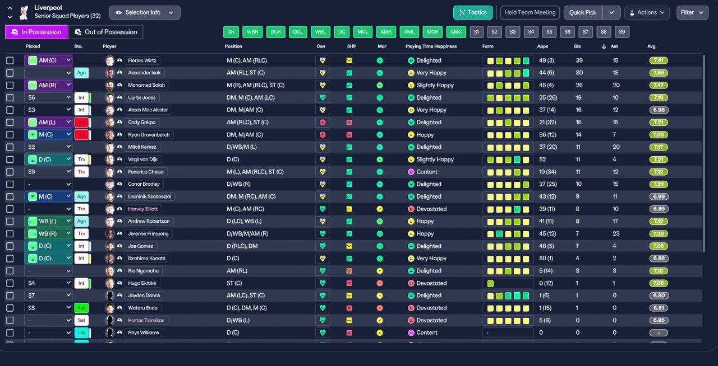The height and width of the screenshot is (366, 718).
Task: Click Federico Chiesa's Content face icon
Action: (x=411, y=172)
